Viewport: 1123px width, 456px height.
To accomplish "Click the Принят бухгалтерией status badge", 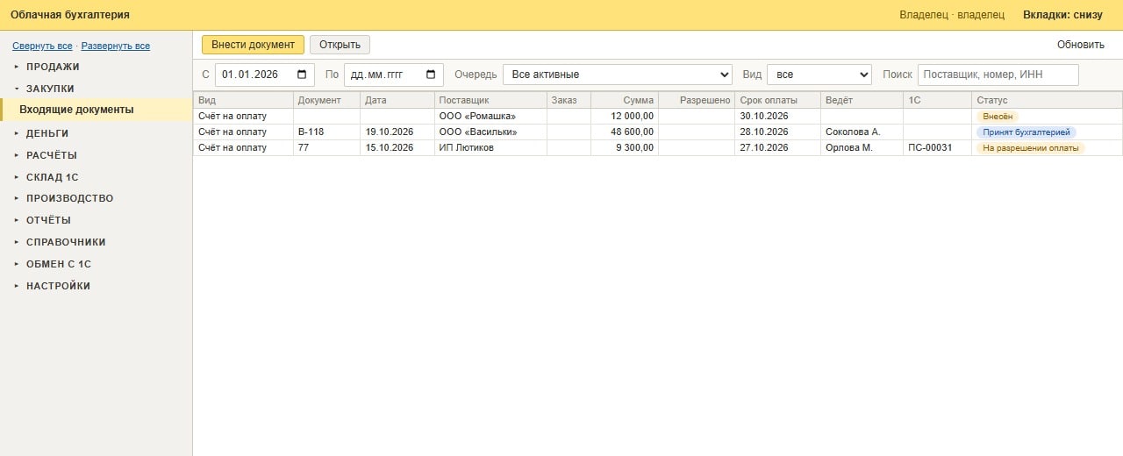I will tap(1026, 132).
